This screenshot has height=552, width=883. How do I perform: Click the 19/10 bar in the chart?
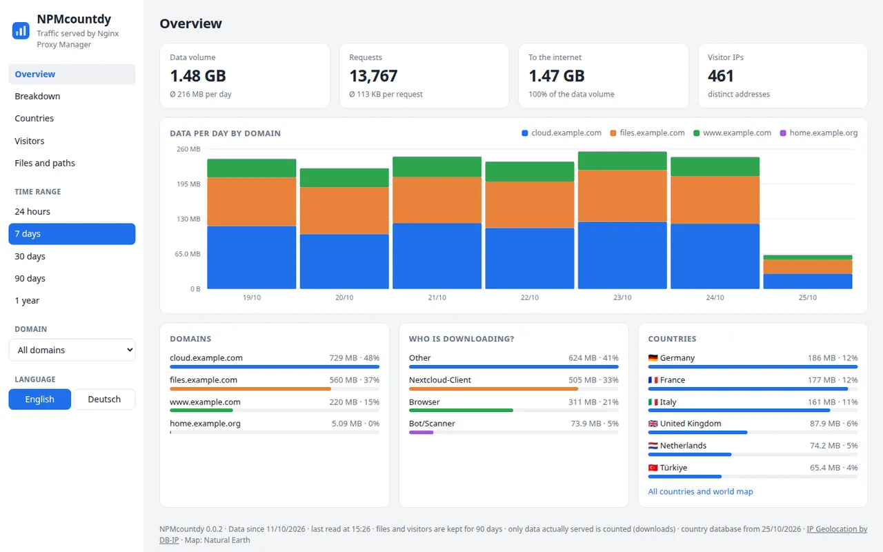click(x=252, y=224)
